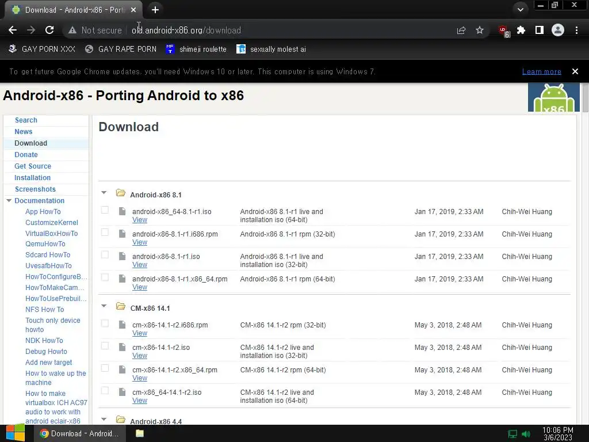The image size is (589, 442).
Task: Check the box for cm-x86-14.1-r2.x86_64.rpm
Action: [x=105, y=368]
